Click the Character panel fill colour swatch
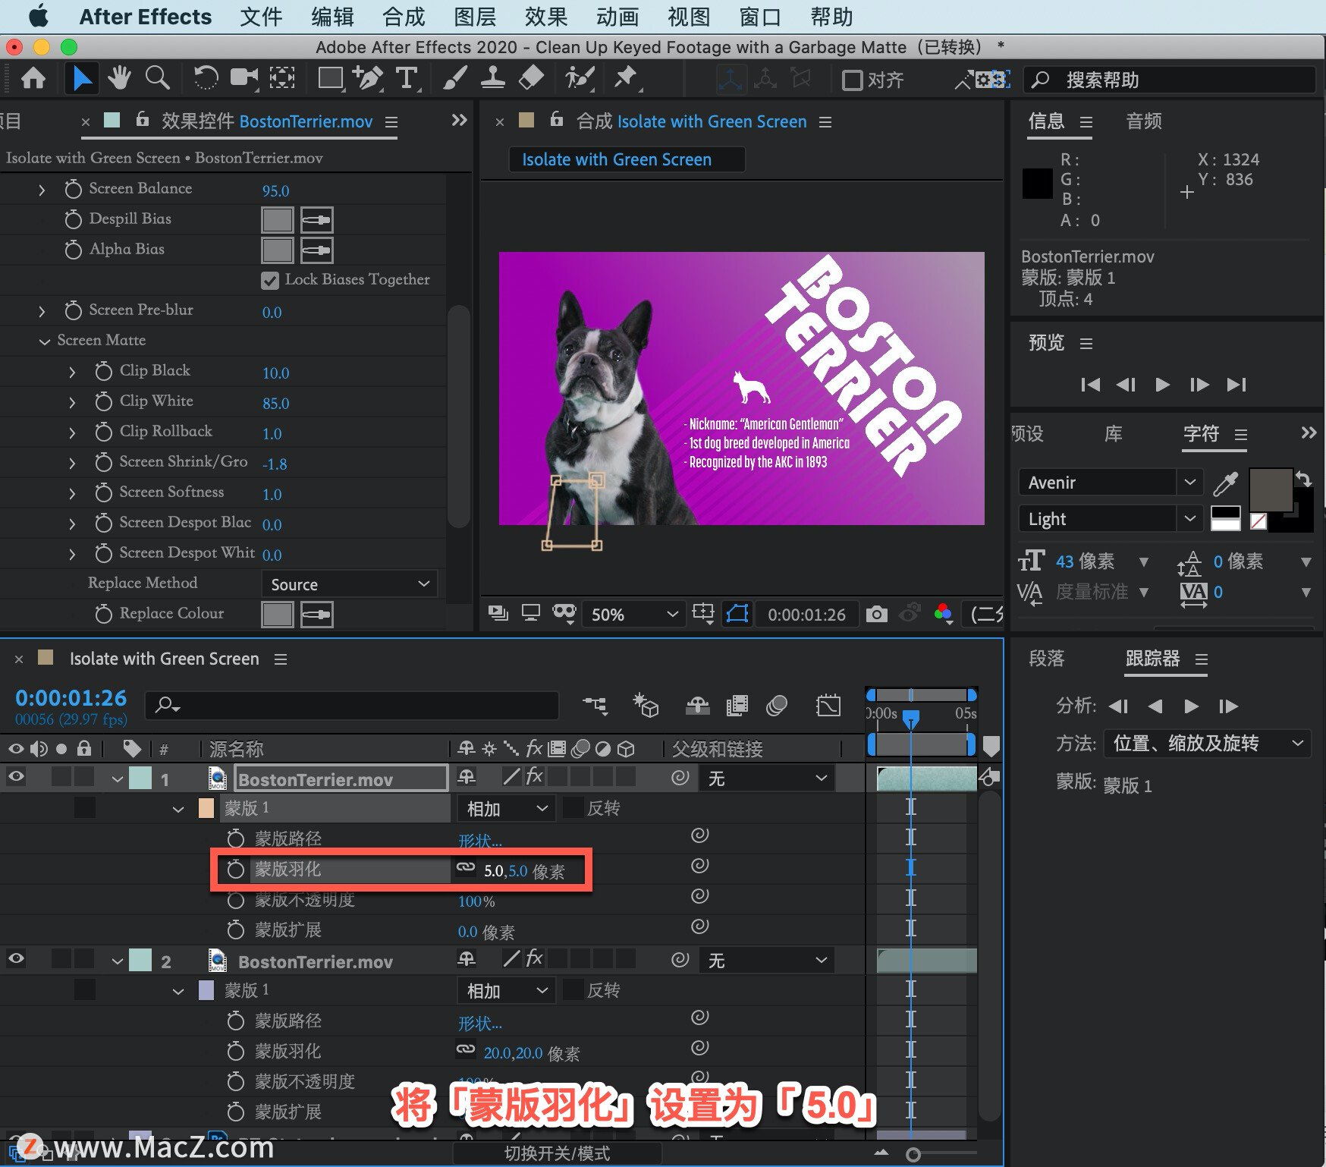Screen dimensions: 1326x1167 coord(1271,490)
